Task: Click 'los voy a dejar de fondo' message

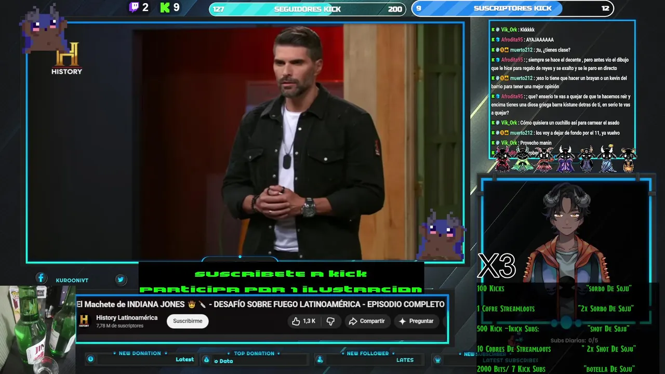Action: [555, 133]
